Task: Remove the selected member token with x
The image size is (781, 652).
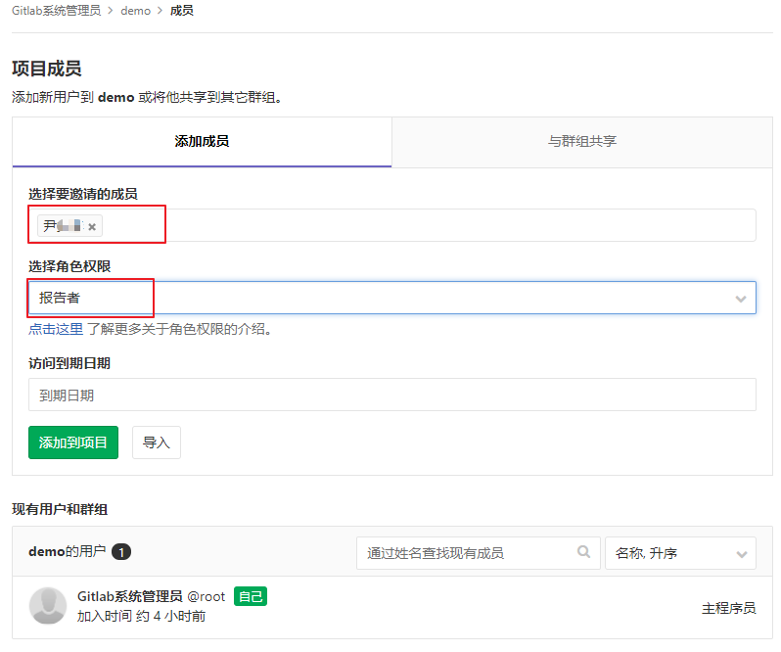Action: [92, 226]
